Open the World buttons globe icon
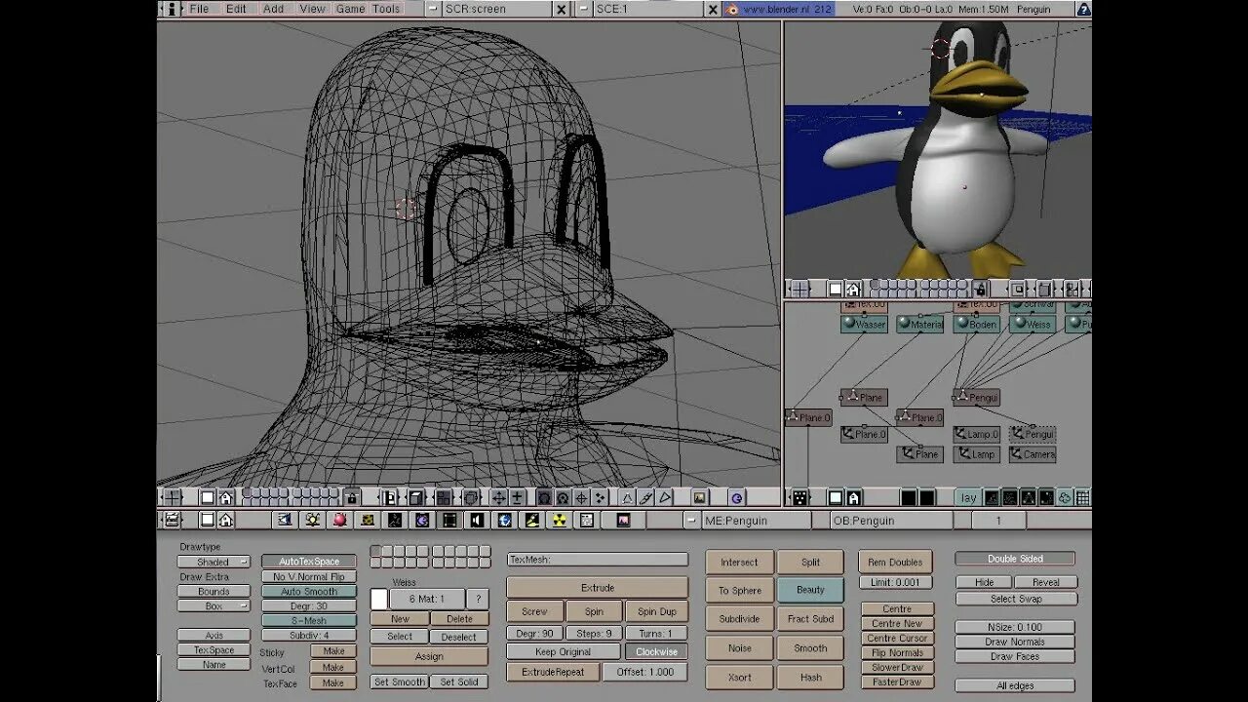1248x702 pixels. coord(504,520)
